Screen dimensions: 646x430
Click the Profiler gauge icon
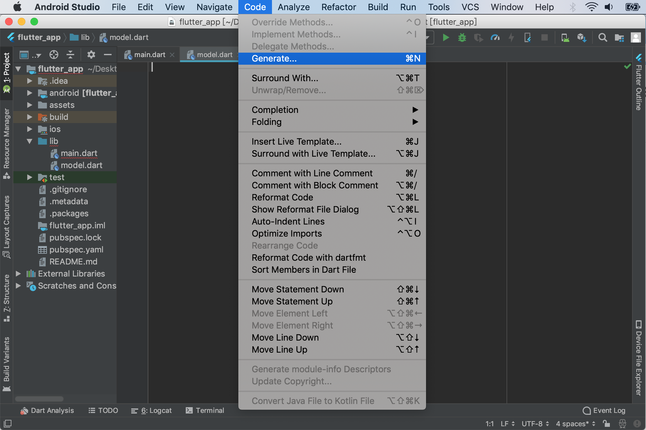pyautogui.click(x=495, y=38)
